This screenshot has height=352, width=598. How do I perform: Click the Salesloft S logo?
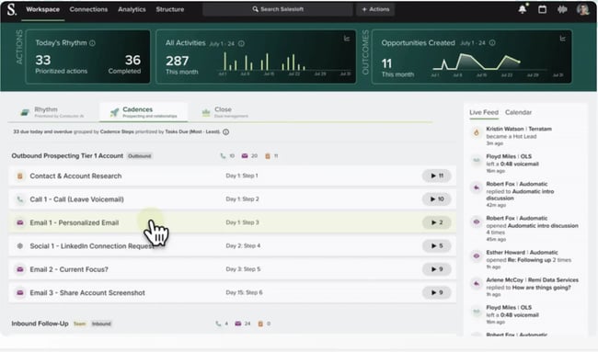point(12,9)
